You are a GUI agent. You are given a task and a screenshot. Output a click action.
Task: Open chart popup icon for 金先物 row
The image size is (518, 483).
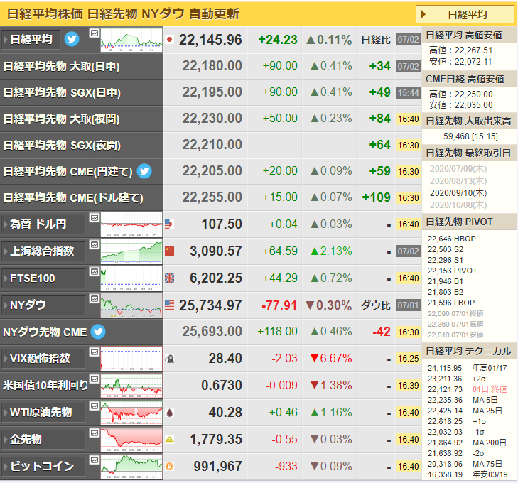[x=95, y=433]
